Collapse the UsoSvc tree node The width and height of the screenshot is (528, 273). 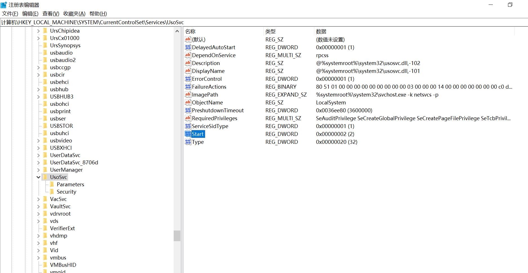point(39,177)
